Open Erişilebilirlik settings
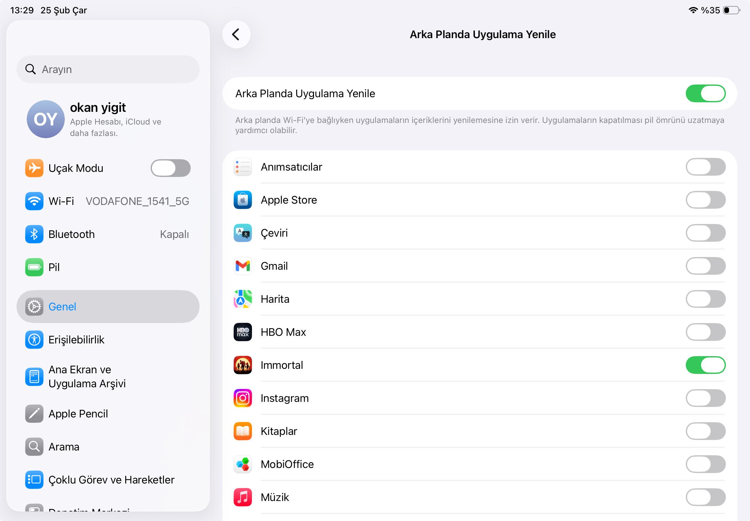This screenshot has width=750, height=521. point(108,340)
